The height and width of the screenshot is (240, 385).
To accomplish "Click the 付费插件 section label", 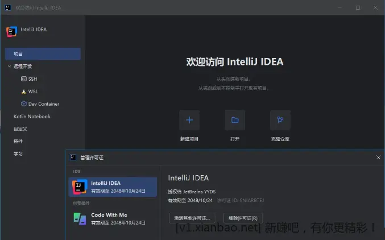I will pos(81,203).
